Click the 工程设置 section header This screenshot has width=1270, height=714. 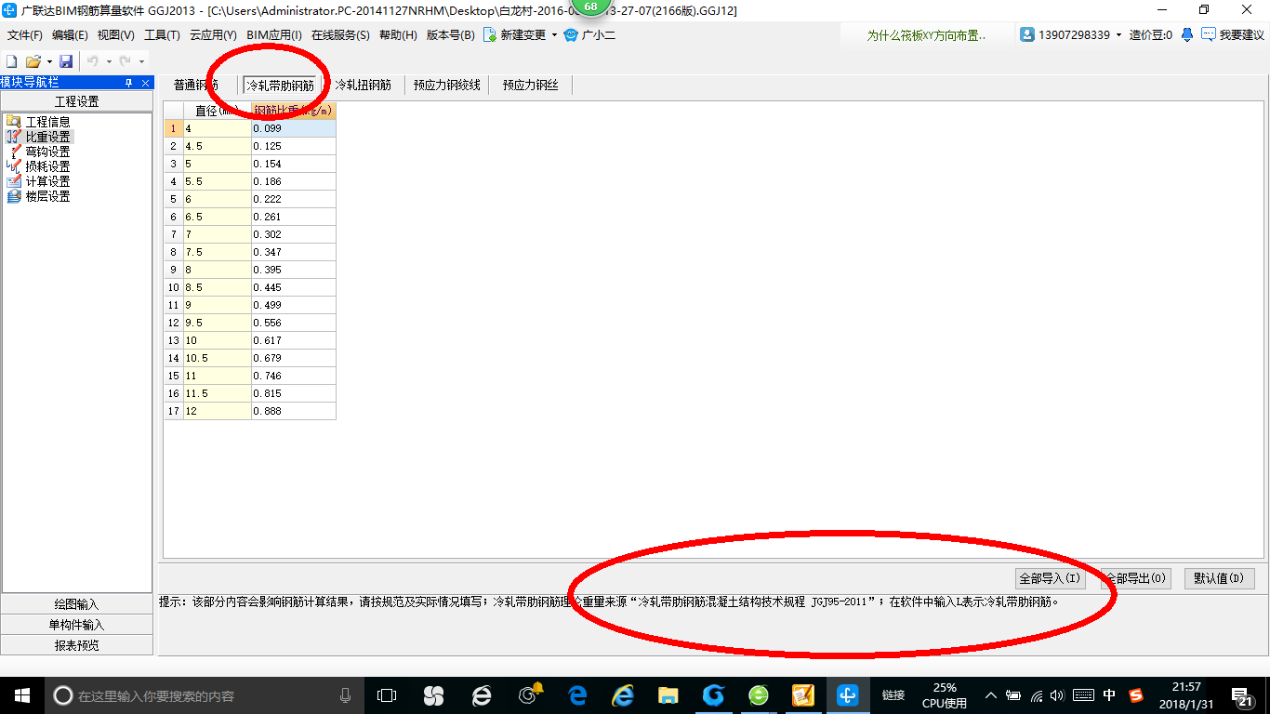(x=76, y=101)
